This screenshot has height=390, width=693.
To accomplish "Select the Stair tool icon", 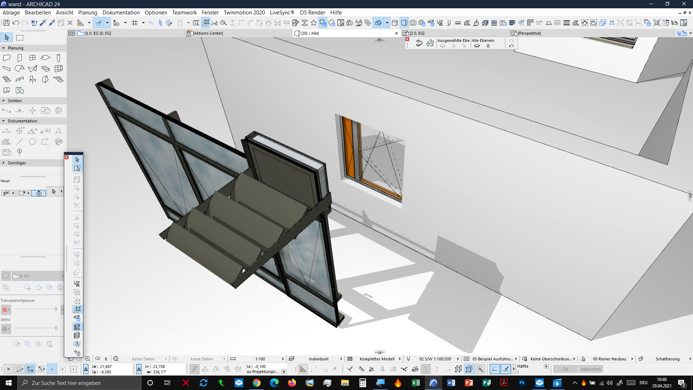I will tap(6, 79).
